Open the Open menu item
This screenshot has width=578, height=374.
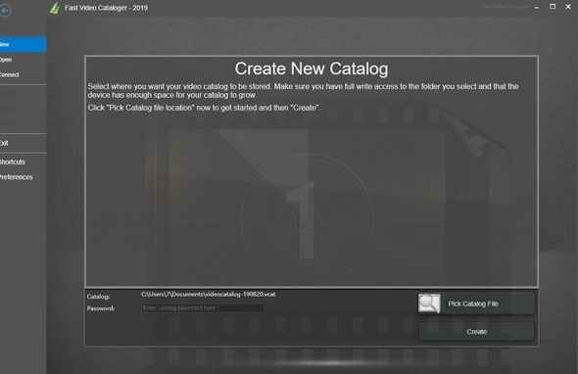tap(23, 60)
